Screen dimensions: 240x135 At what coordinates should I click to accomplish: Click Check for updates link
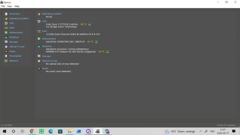tap(227, 125)
